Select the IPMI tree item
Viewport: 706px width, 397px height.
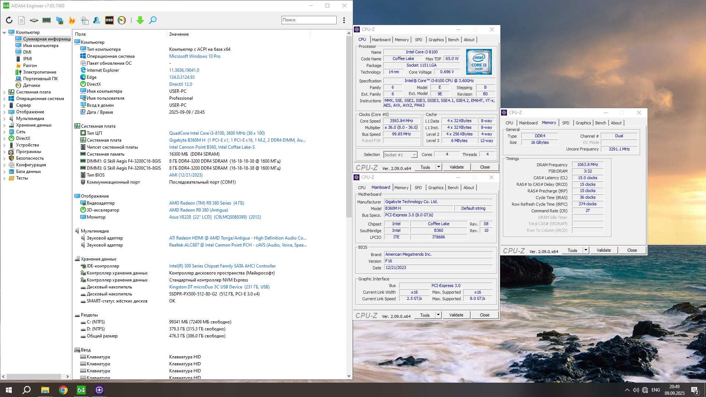(x=24, y=59)
